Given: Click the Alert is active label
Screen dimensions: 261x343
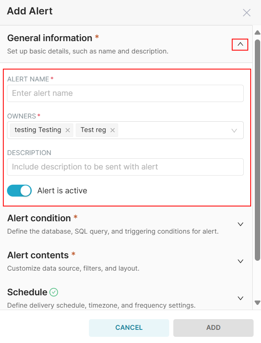Looking at the screenshot, I should click(x=62, y=191).
